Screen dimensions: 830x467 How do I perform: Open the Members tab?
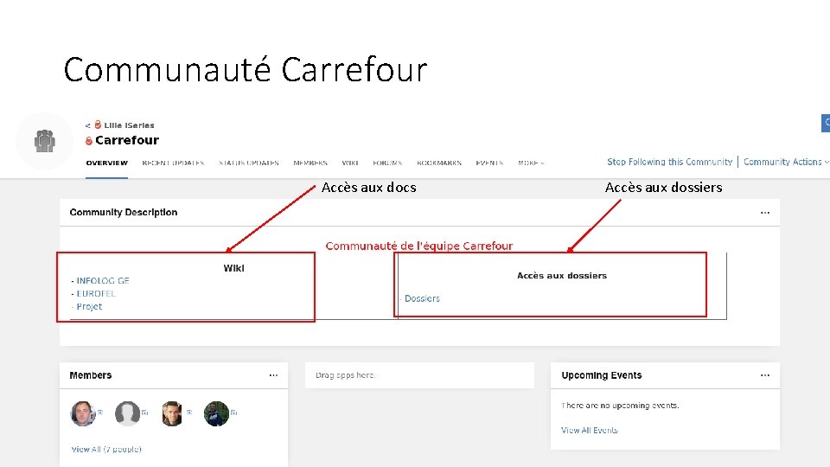[x=310, y=163]
